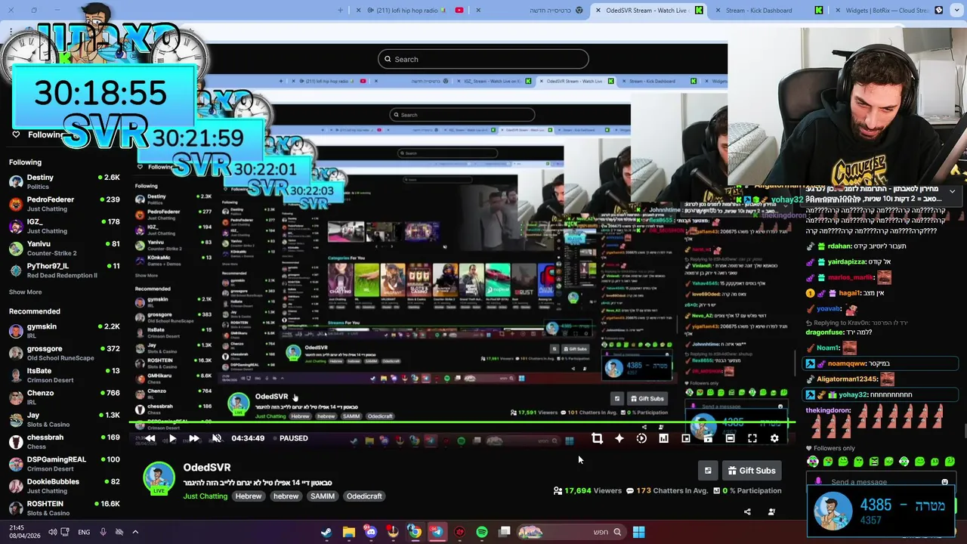Select the capitalized Hebrew tag
The height and width of the screenshot is (544, 967).
tap(248, 496)
